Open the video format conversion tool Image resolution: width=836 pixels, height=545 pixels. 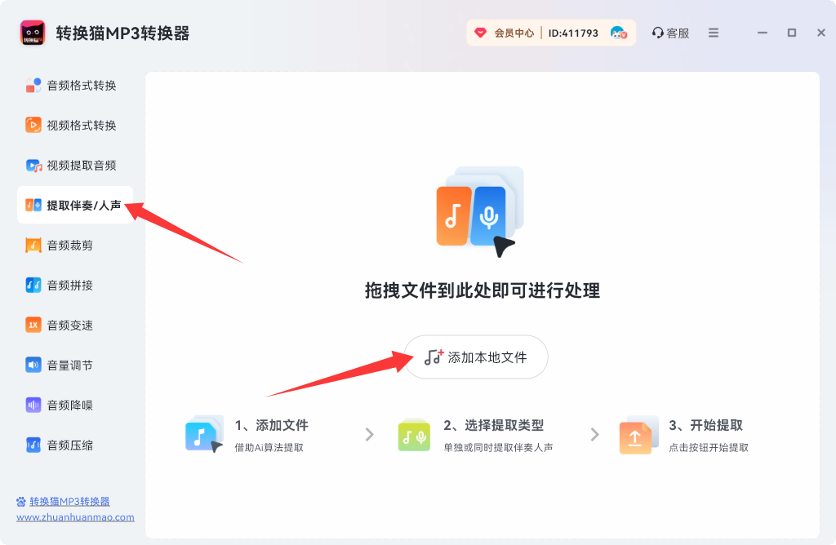[x=73, y=125]
